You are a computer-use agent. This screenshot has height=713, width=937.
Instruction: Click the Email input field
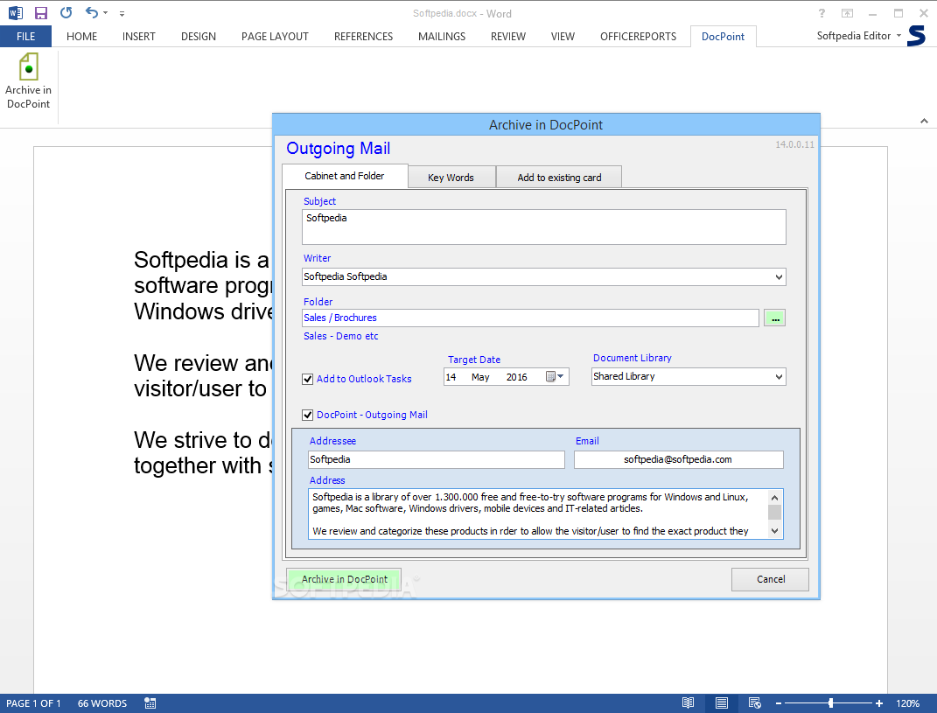click(678, 459)
